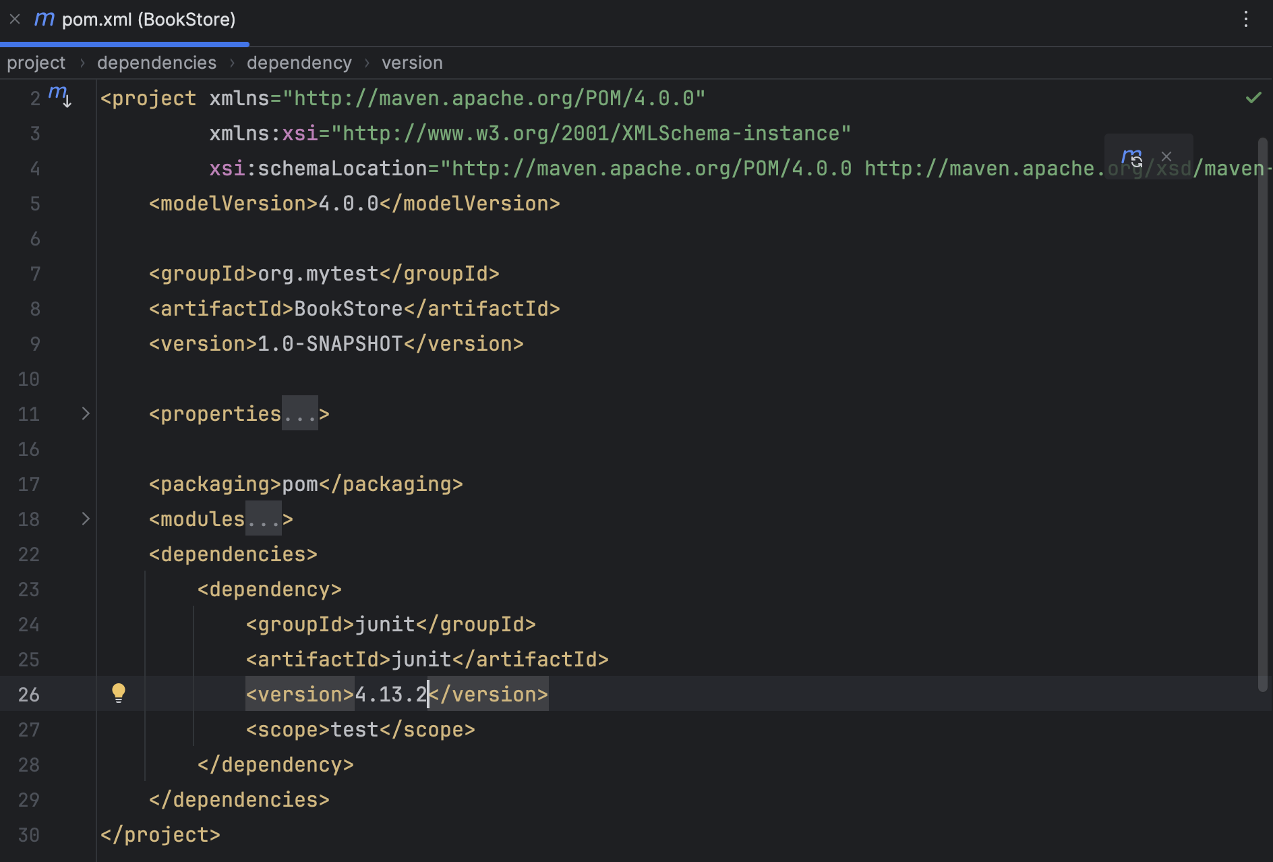Collapse the properties element using the gutter arrow
This screenshot has width=1273, height=862.
tap(85, 413)
